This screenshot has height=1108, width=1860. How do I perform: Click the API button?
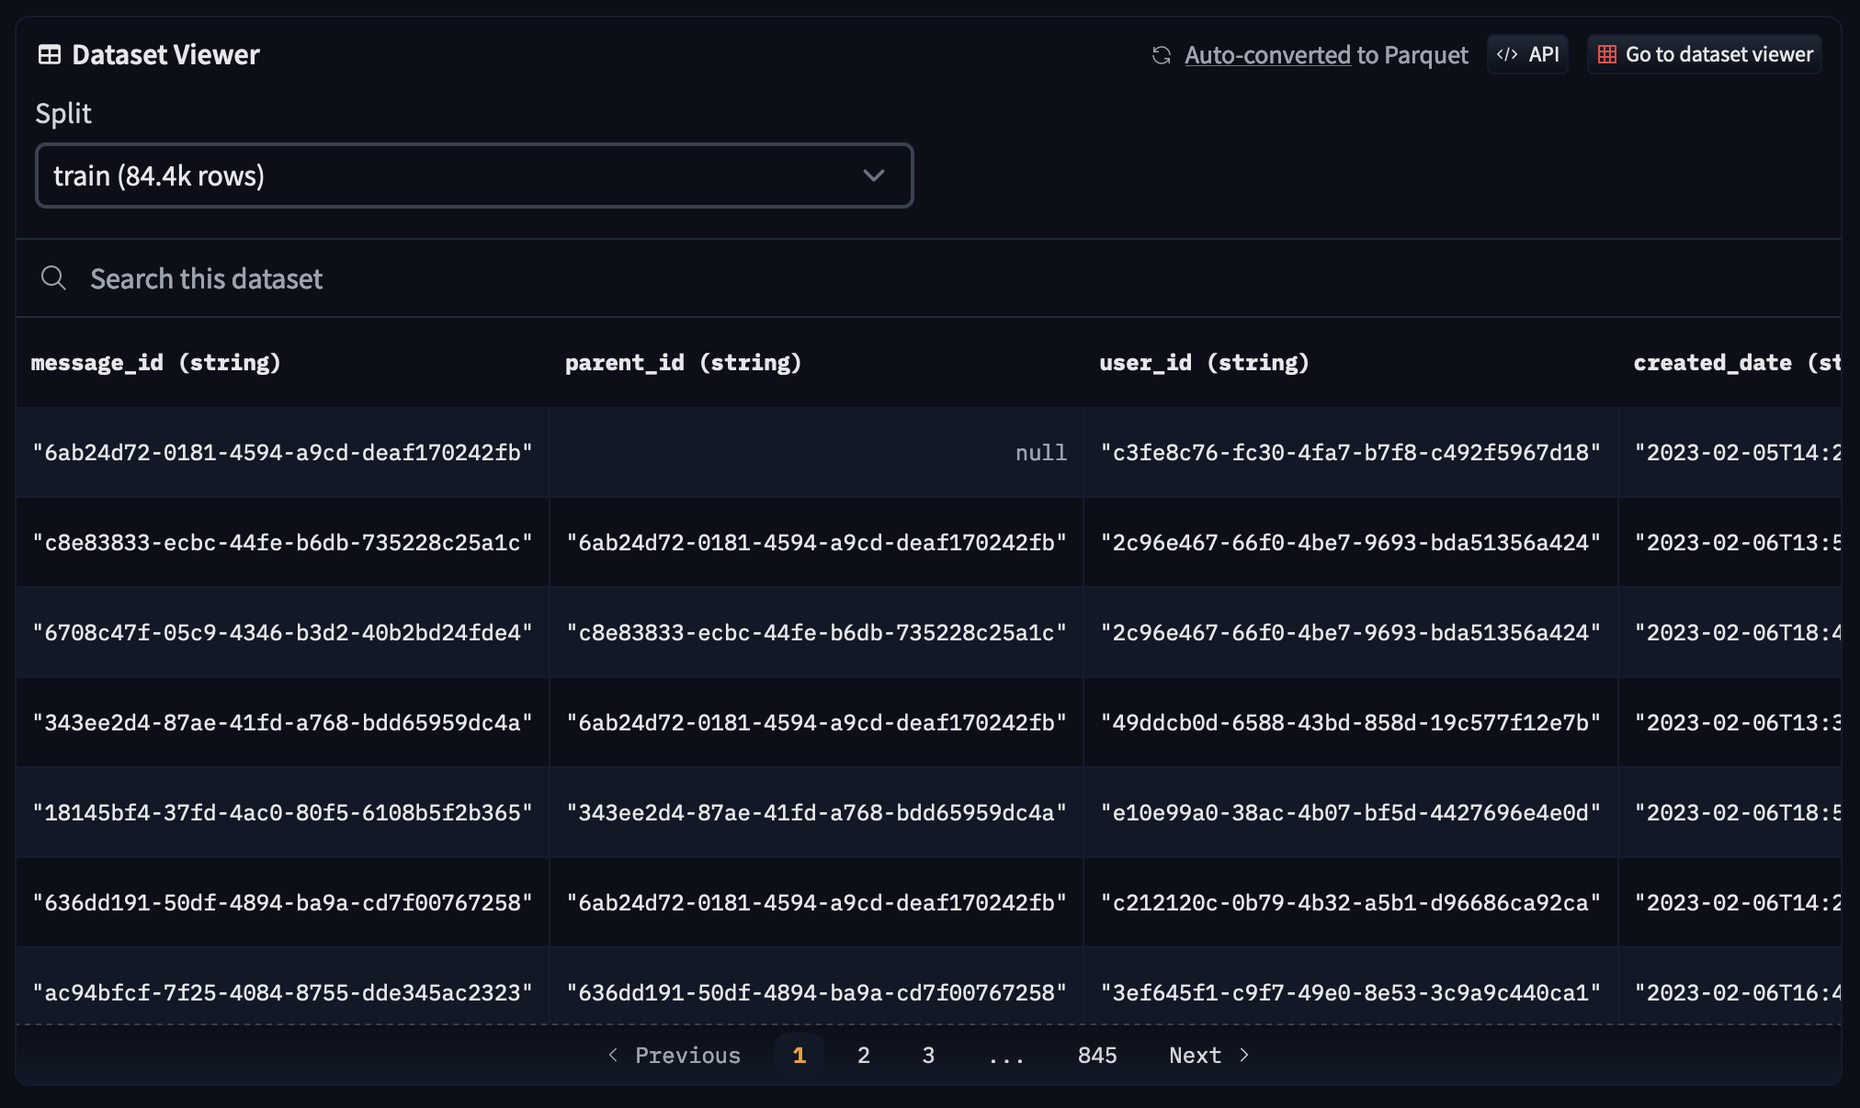click(x=1529, y=54)
